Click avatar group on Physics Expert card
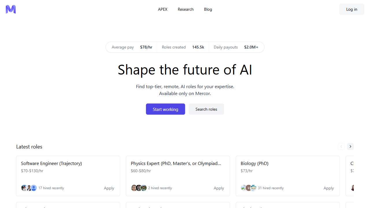The height and width of the screenshot is (208, 370). click(139, 188)
